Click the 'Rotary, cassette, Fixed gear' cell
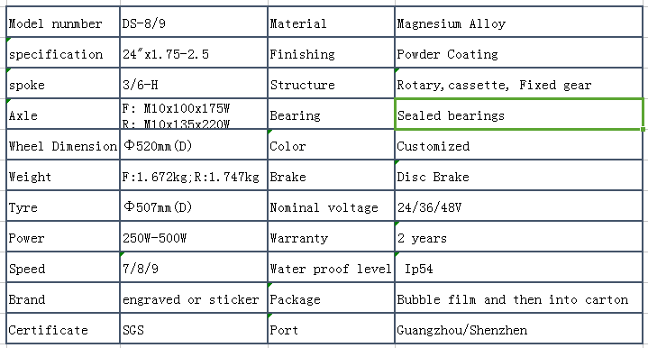Screen dimensions: 648x348 pyautogui.click(x=518, y=83)
